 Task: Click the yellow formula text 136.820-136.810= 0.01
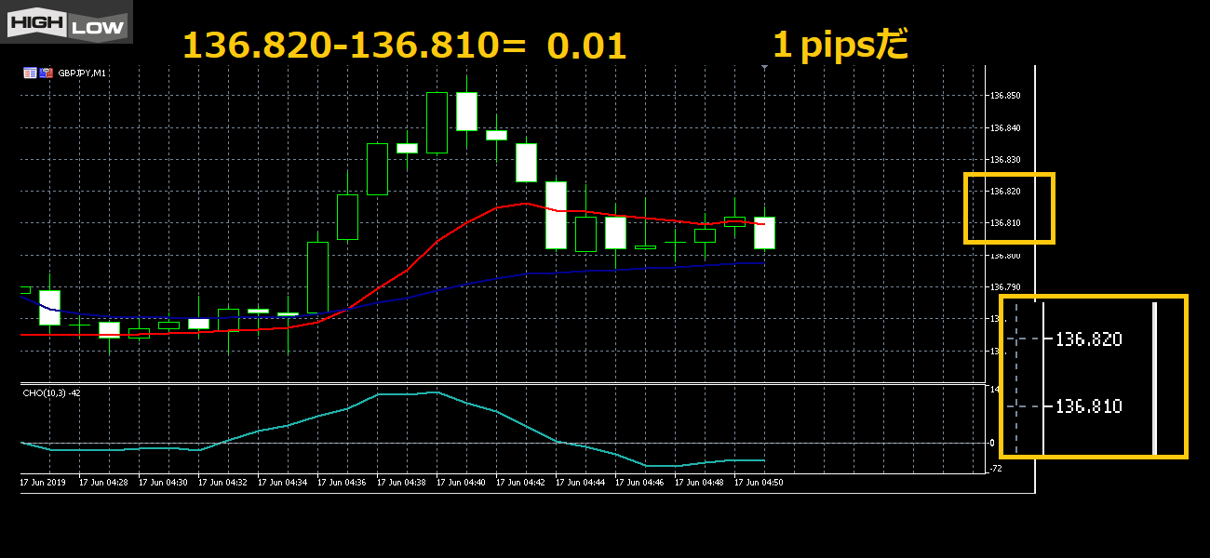click(404, 46)
